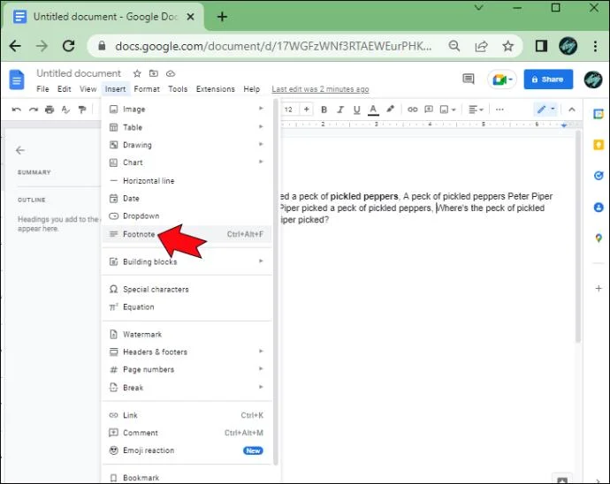
Task: Open the Edit menu
Action: (x=65, y=89)
